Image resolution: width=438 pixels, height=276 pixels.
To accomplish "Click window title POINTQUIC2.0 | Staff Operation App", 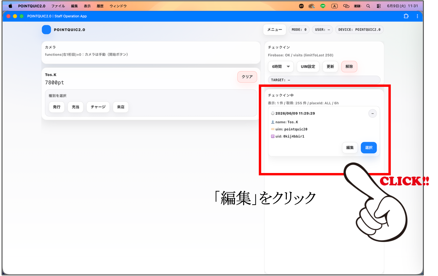I will 57,16.
